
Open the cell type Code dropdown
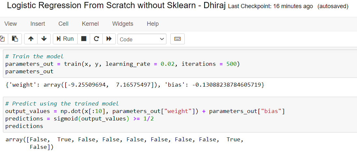pos(142,39)
